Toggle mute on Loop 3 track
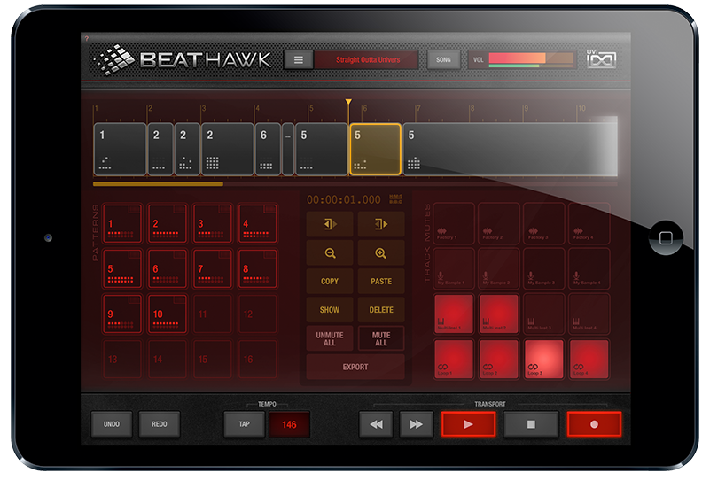This screenshot has width=710, height=488. point(544,358)
